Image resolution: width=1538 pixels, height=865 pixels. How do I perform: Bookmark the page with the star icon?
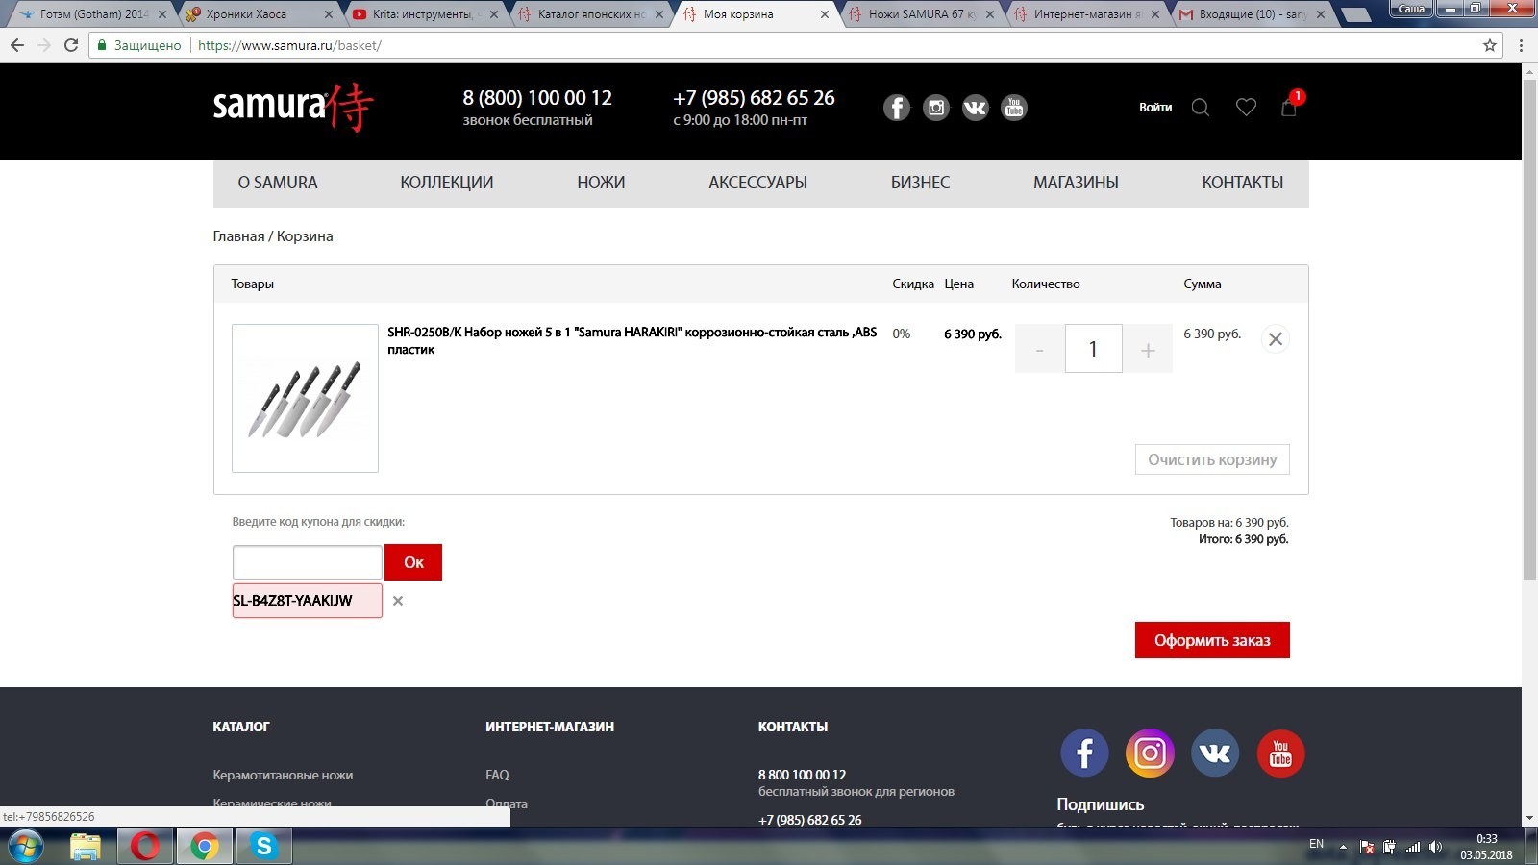click(1490, 45)
